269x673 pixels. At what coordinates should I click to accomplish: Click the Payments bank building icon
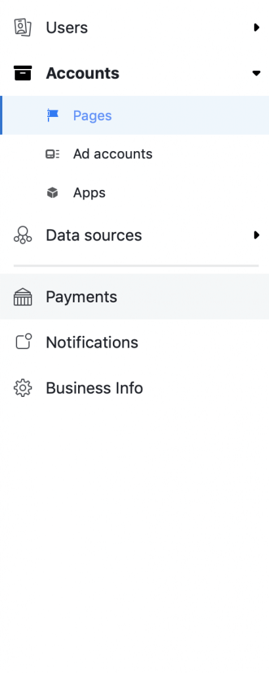point(23,296)
